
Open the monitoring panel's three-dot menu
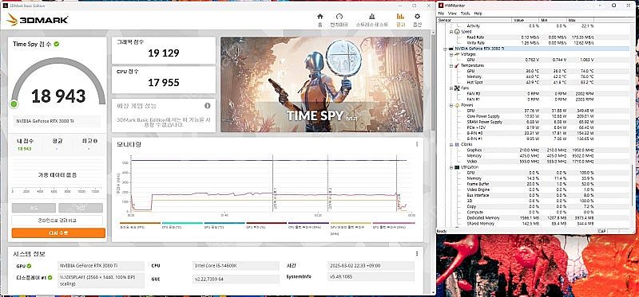[417, 144]
